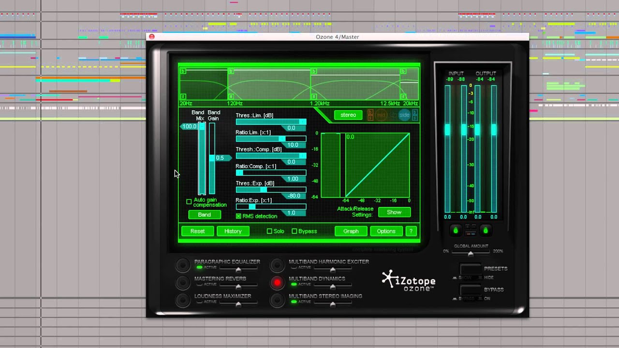The image size is (619, 348).
Task: Open the Multiband Stereo Imaging round button
Action: [277, 300]
